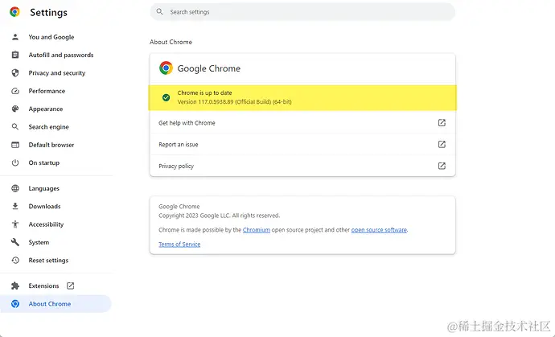Open the Chromium link

[257, 230]
